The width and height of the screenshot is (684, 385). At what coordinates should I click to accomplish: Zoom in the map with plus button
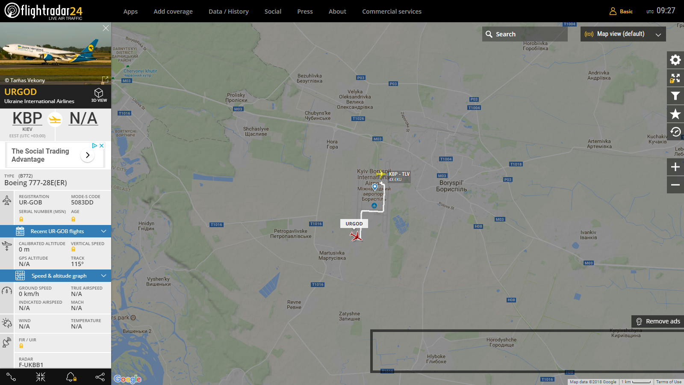click(675, 167)
